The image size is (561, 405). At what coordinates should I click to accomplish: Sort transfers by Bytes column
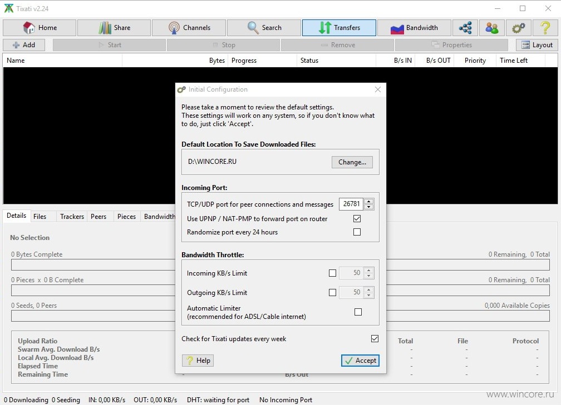tap(175, 61)
